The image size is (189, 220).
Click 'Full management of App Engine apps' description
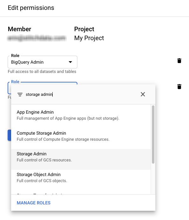click(68, 118)
